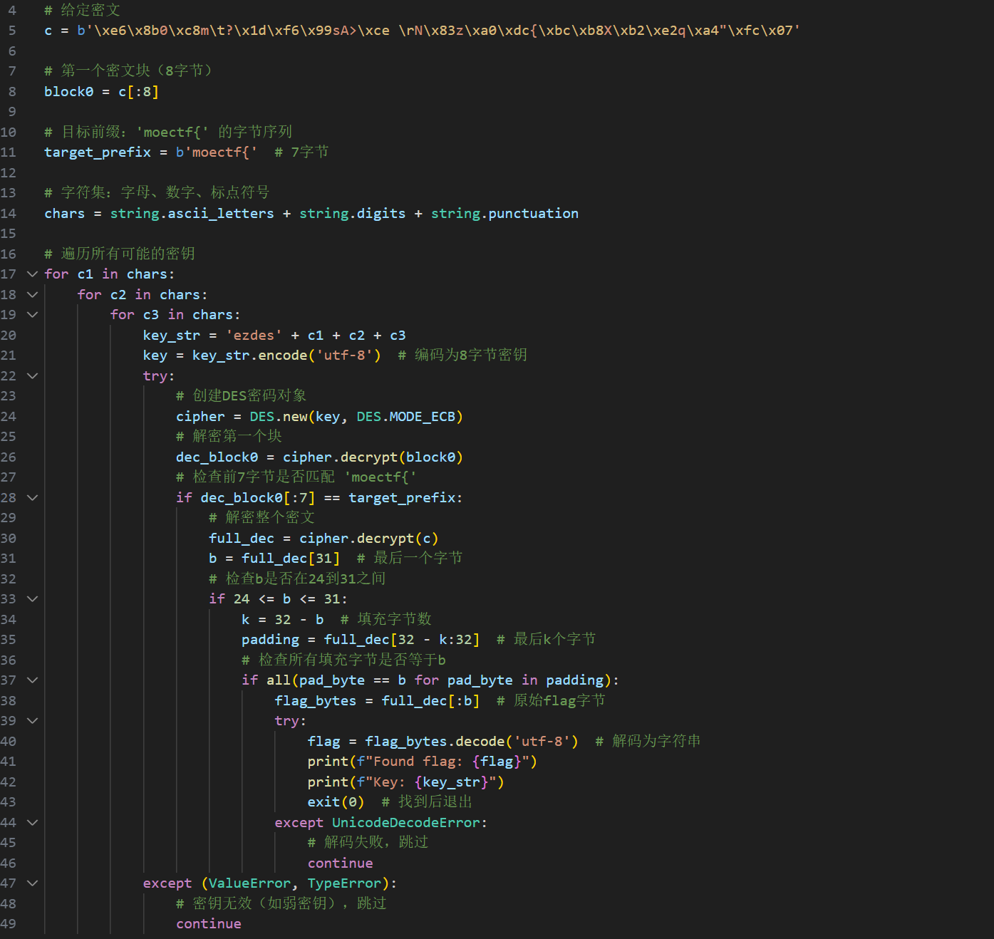Click 'string.punctuation' on the chars line

tap(504, 214)
